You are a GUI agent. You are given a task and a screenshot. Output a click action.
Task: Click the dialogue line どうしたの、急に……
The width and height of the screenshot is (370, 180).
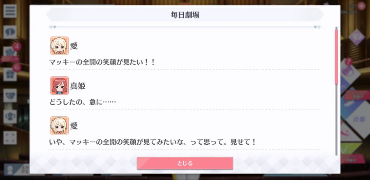83,102
